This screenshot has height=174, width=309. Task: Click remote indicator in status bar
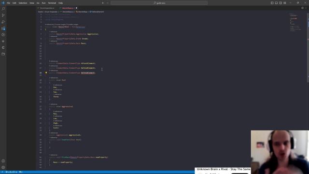(2, 172)
